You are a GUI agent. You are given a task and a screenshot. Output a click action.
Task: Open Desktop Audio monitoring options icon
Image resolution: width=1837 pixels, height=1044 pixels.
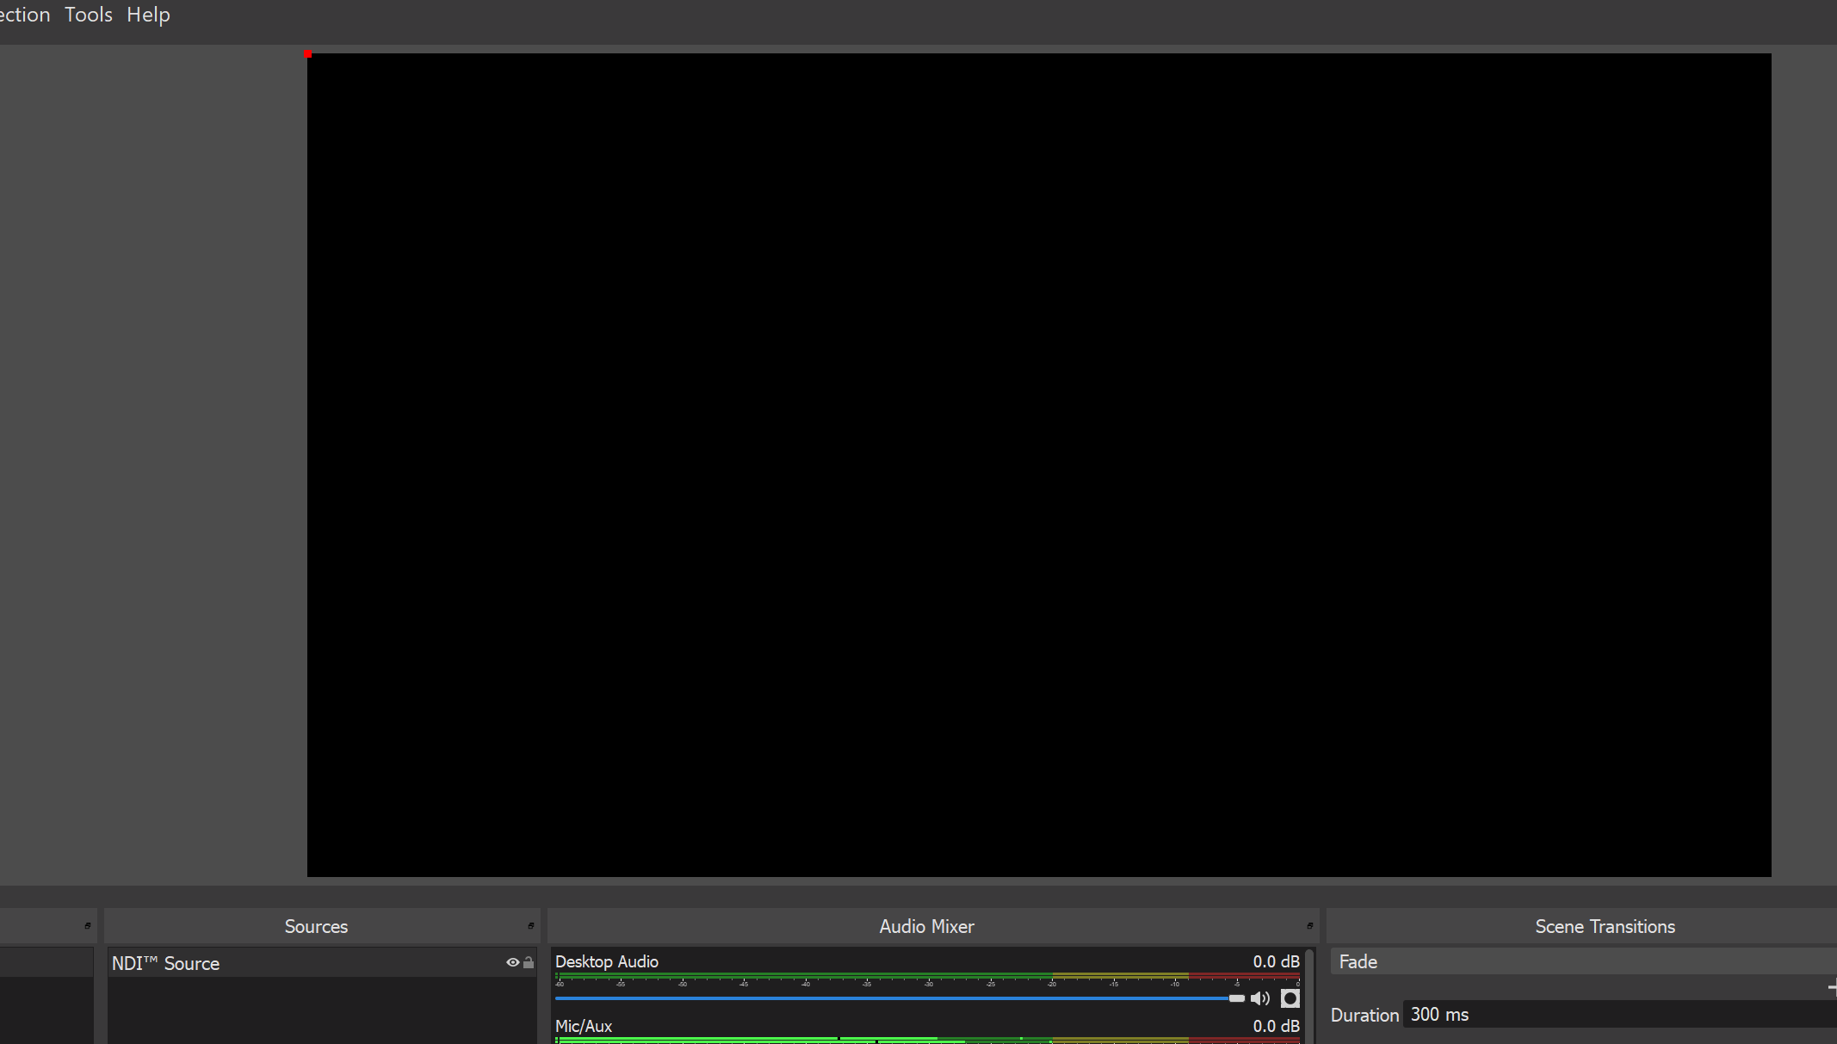coord(1290,998)
